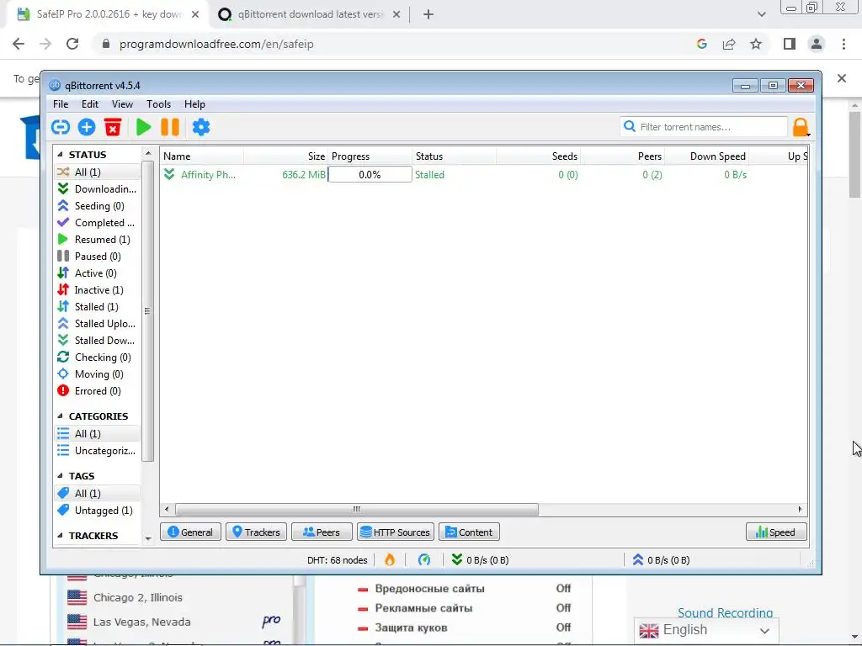Toggle alternative speed limits gauge icon
The image size is (862, 646).
424,559
